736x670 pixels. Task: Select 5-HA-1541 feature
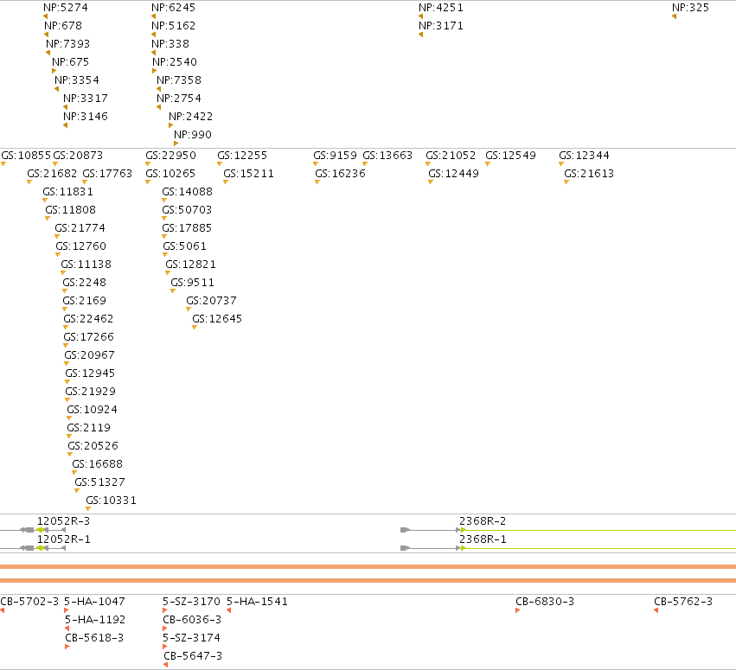tap(257, 602)
